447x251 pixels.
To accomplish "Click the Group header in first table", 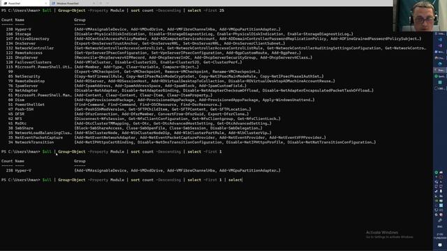I will click(80, 20).
